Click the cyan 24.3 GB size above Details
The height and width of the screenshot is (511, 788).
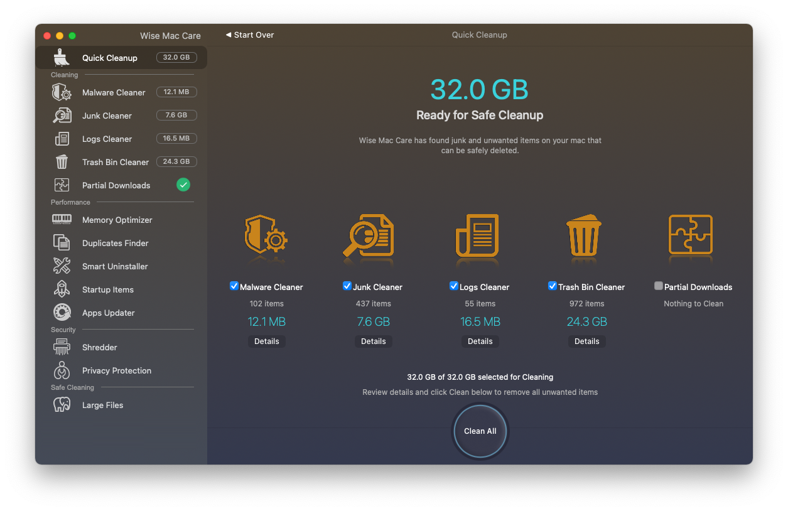pyautogui.click(x=587, y=322)
